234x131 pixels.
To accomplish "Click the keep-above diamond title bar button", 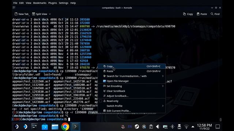I will coord(216,8).
